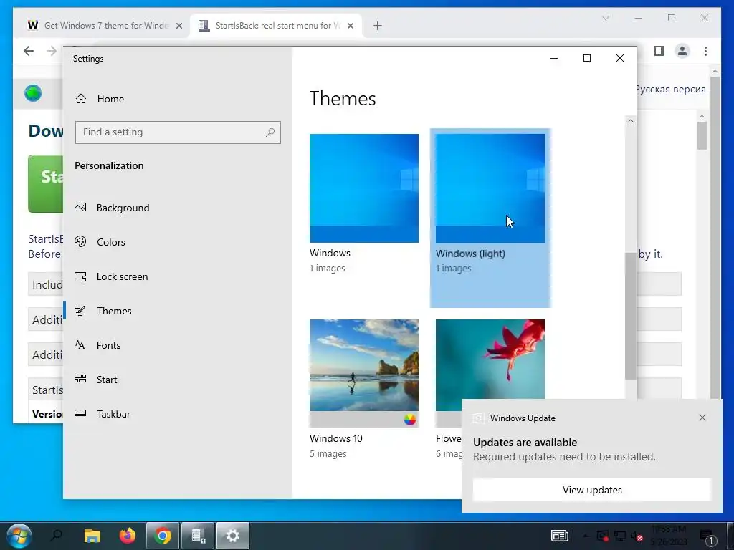The image size is (734, 550).
Task: Expand Chrome tab search chevron
Action: click(605, 18)
